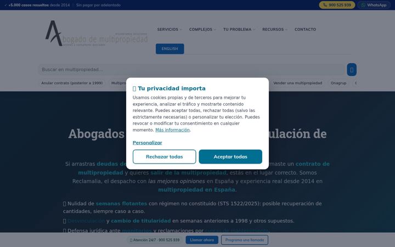Open the multipropiedad en España link
The image size is (395, 247).
[196, 189]
